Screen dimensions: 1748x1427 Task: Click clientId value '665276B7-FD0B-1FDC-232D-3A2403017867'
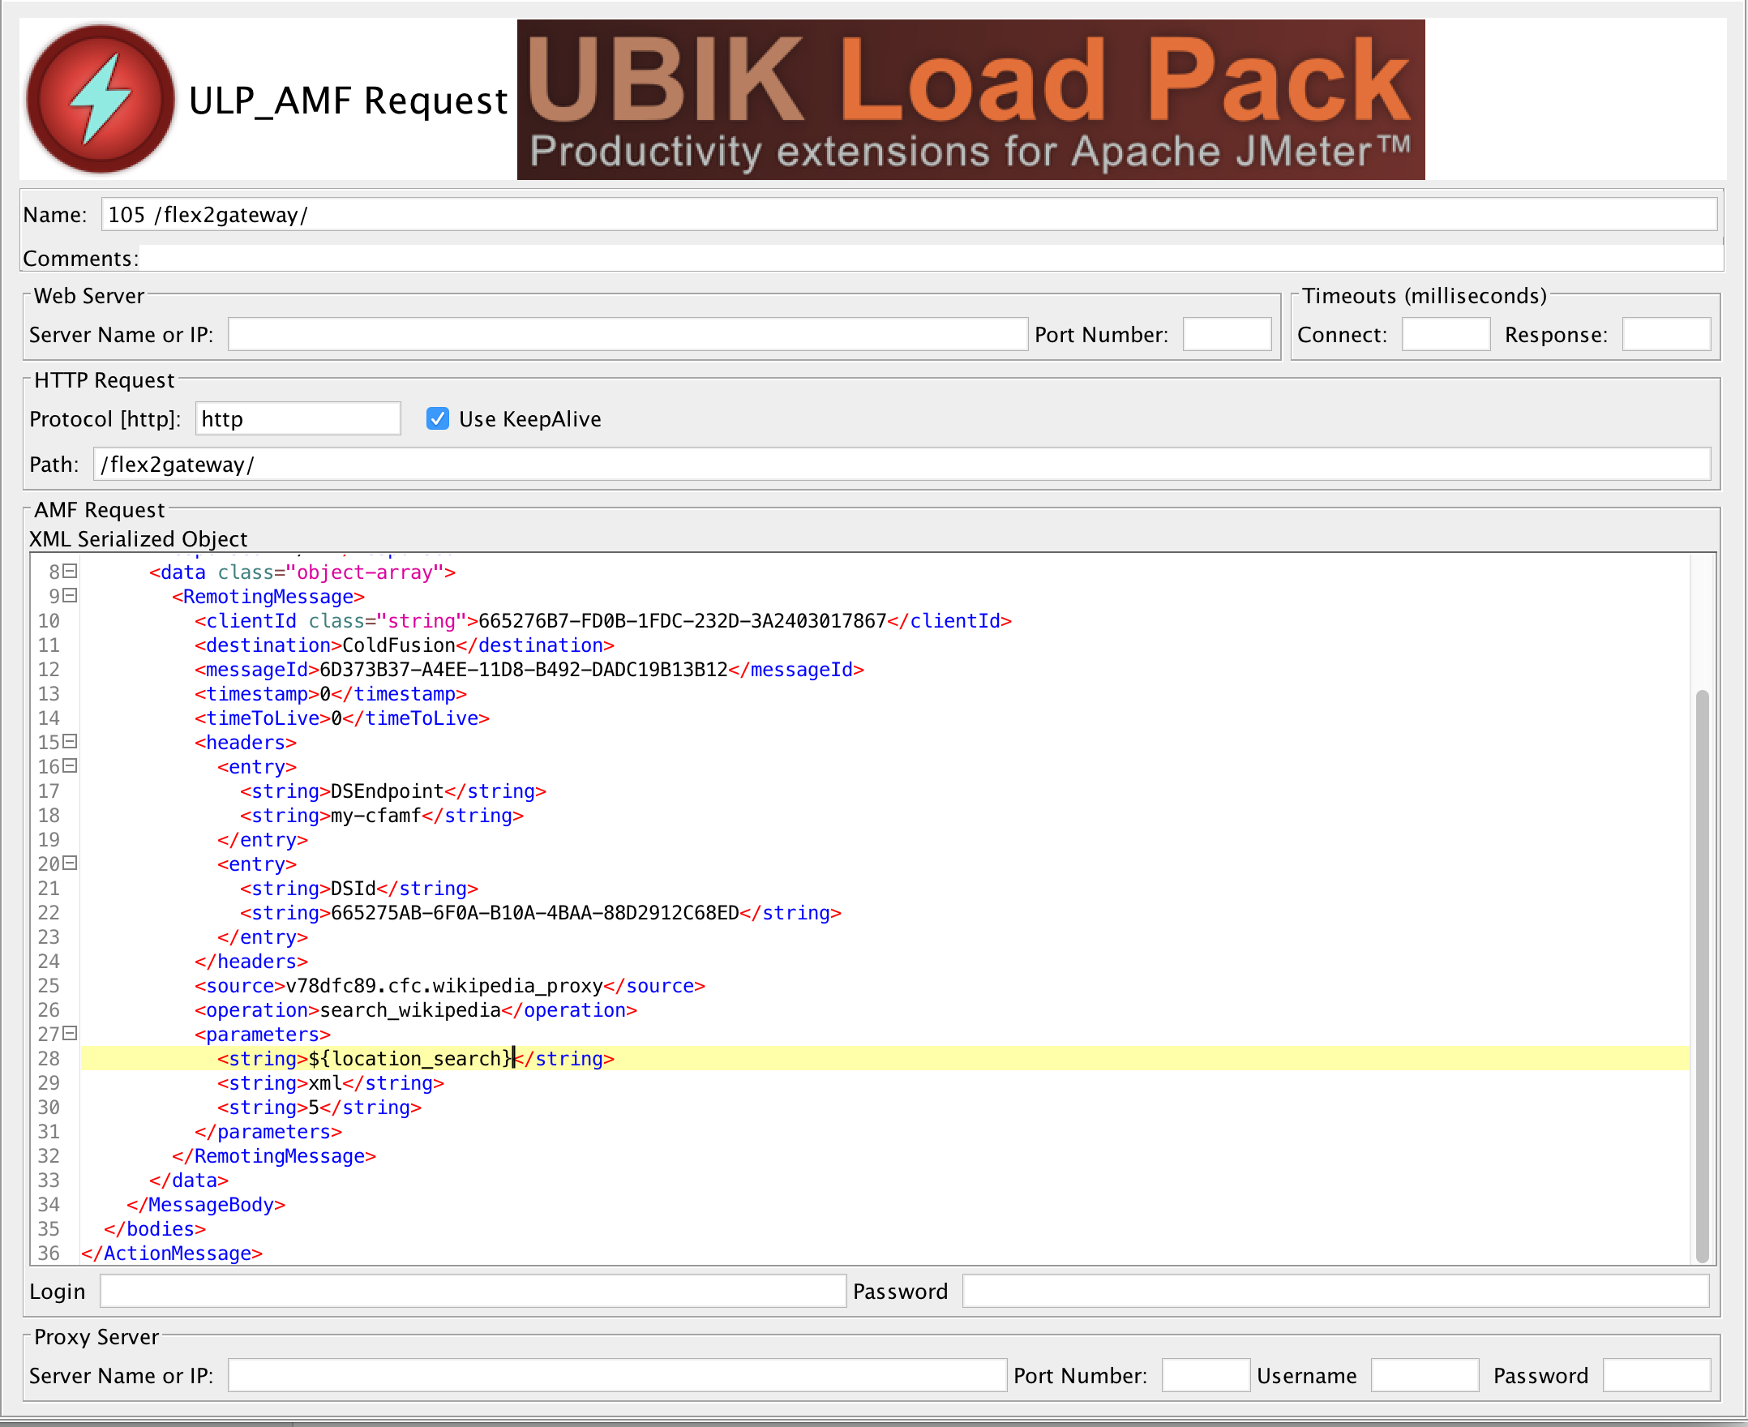click(x=682, y=620)
